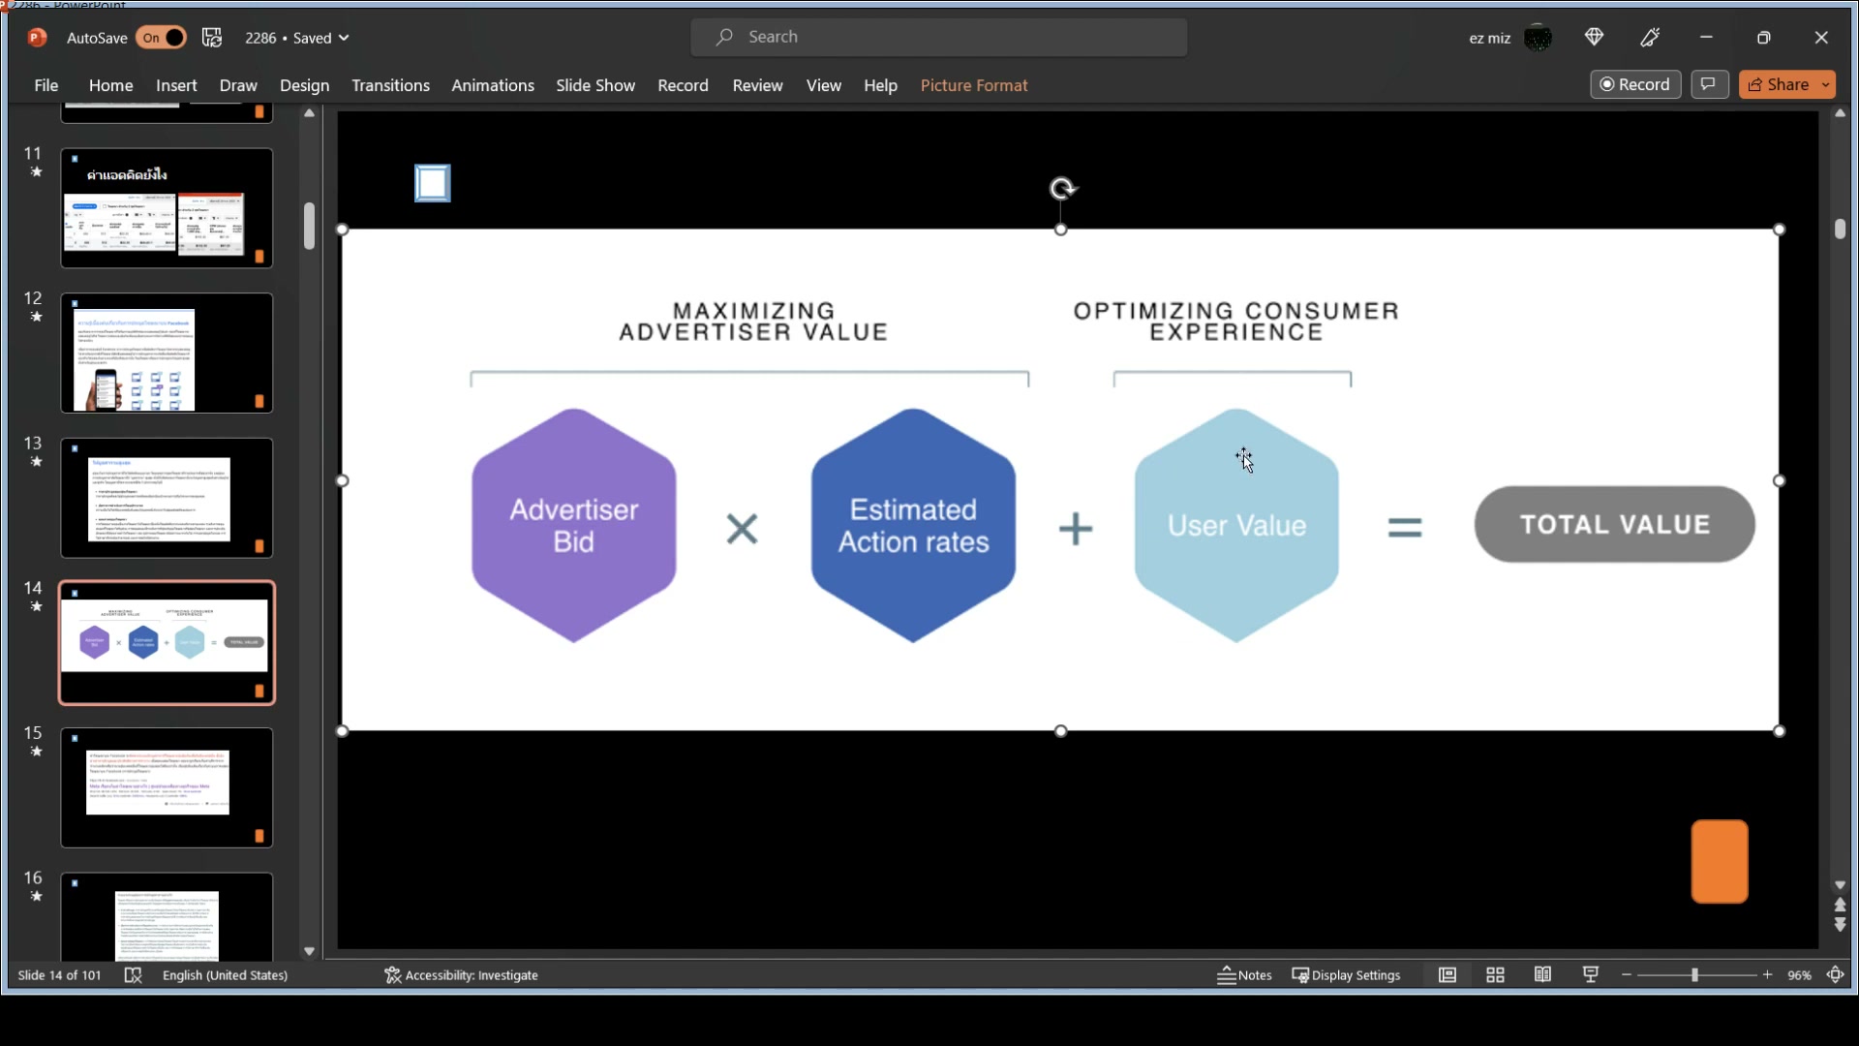1859x1046 pixels.
Task: Click the Save icon in title bar
Action: click(x=212, y=38)
